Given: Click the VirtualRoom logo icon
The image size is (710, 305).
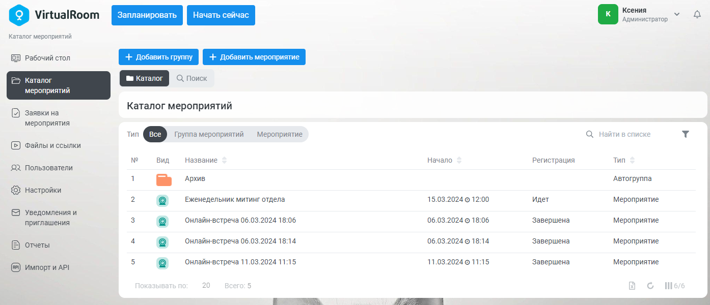Looking at the screenshot, I should point(19,15).
